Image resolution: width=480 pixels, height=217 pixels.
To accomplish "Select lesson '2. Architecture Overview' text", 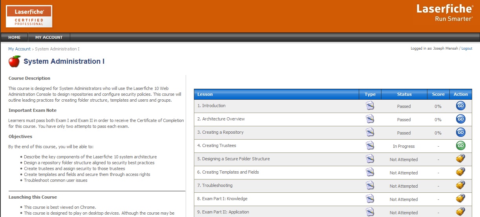I will [x=221, y=119].
